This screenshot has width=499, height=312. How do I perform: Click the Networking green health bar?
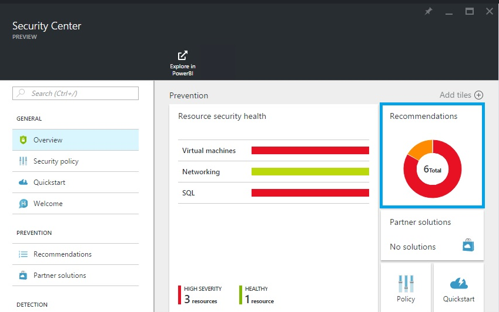point(310,172)
